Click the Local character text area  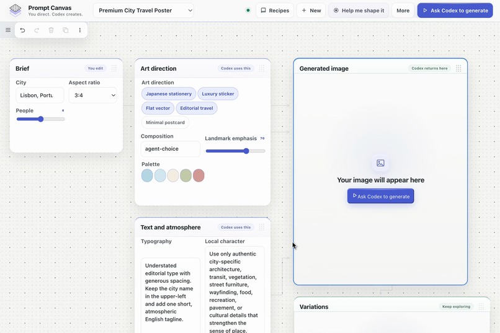click(234, 290)
